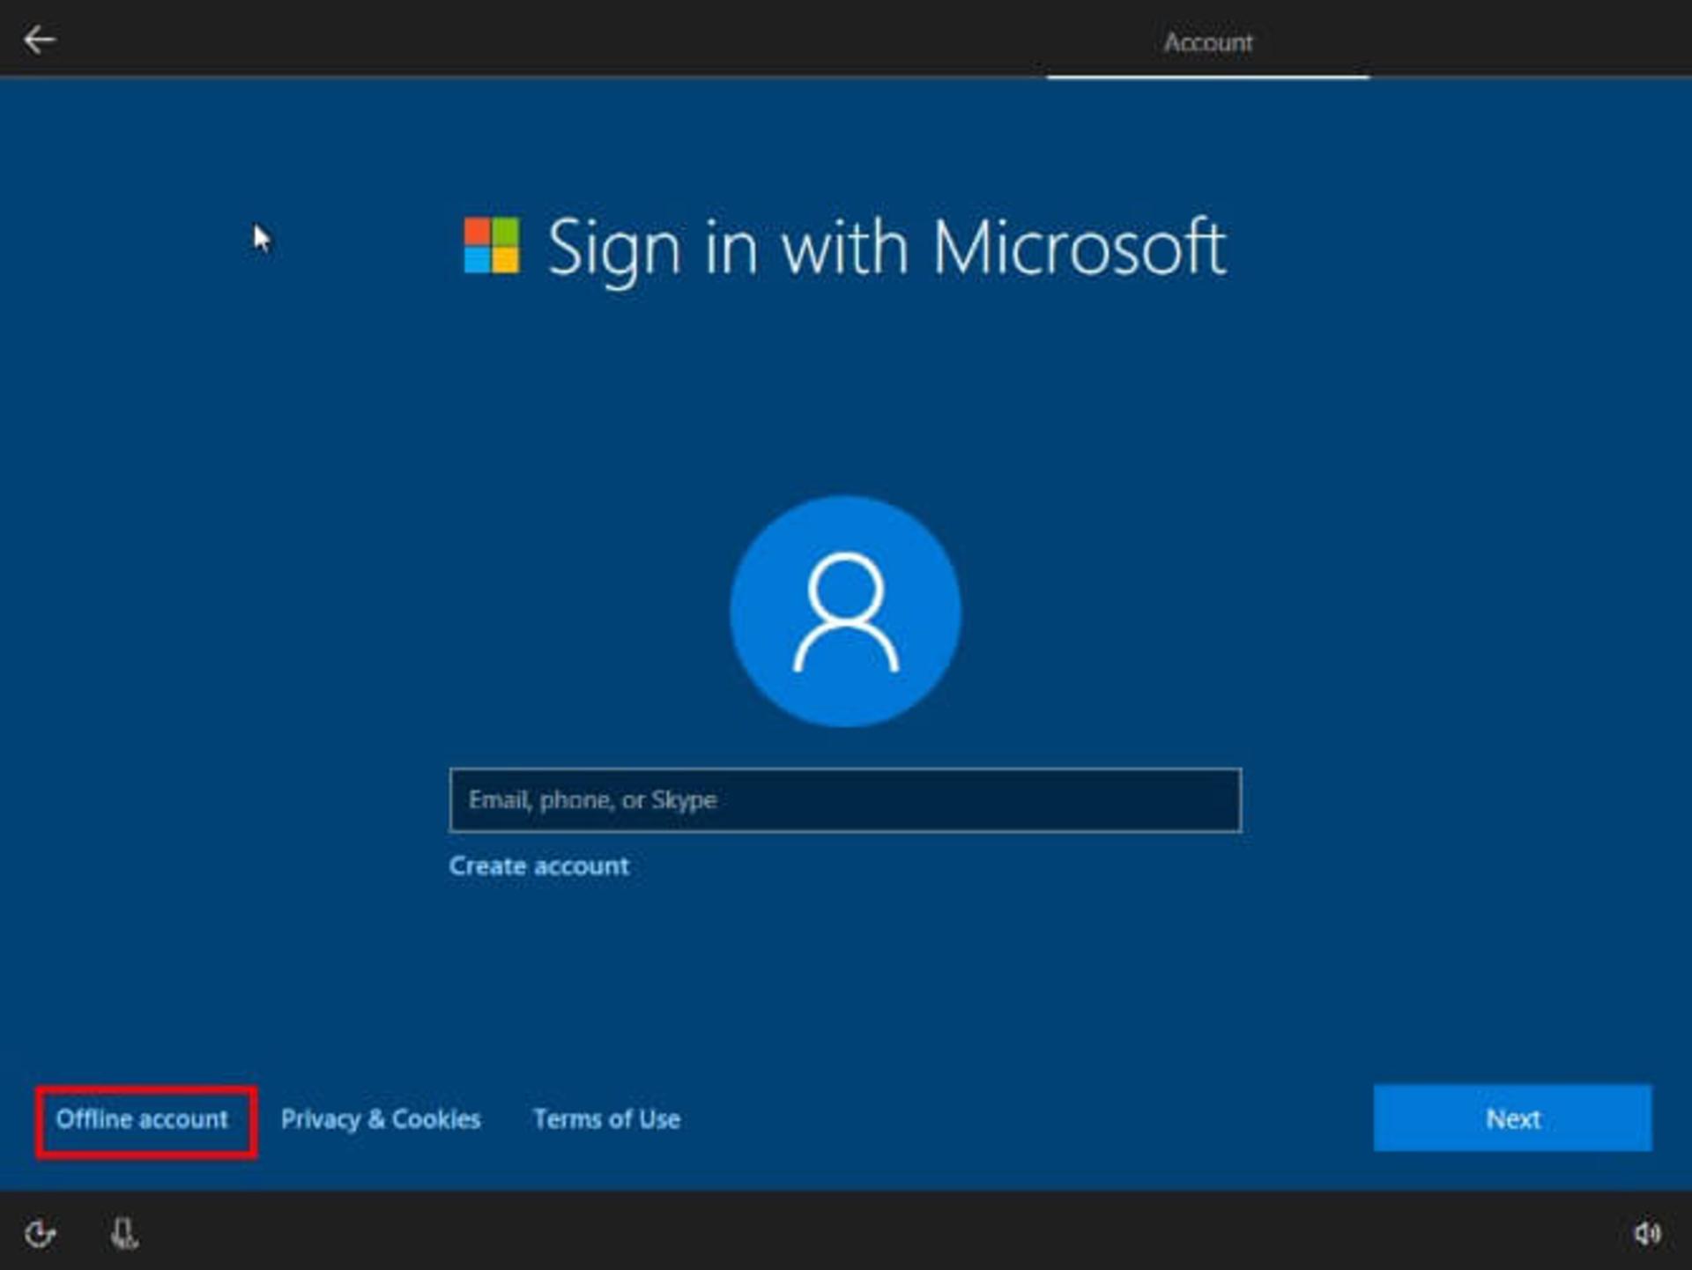The width and height of the screenshot is (1692, 1270).
Task: Click the blue Next button
Action: (x=1512, y=1118)
